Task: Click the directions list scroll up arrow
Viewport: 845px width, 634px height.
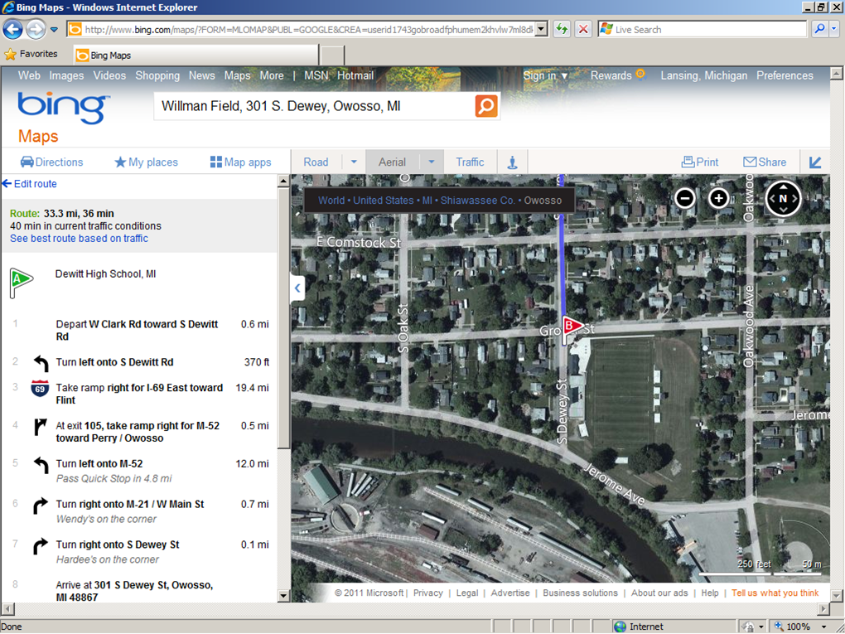Action: point(283,181)
